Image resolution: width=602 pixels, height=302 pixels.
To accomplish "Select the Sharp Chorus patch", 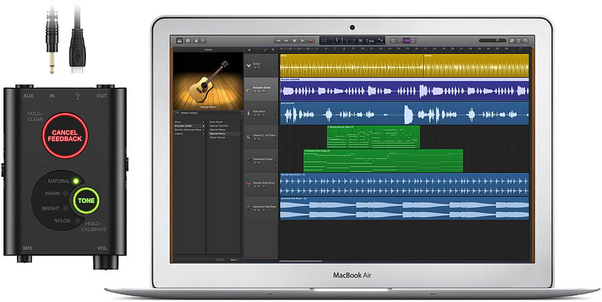I will click(217, 137).
